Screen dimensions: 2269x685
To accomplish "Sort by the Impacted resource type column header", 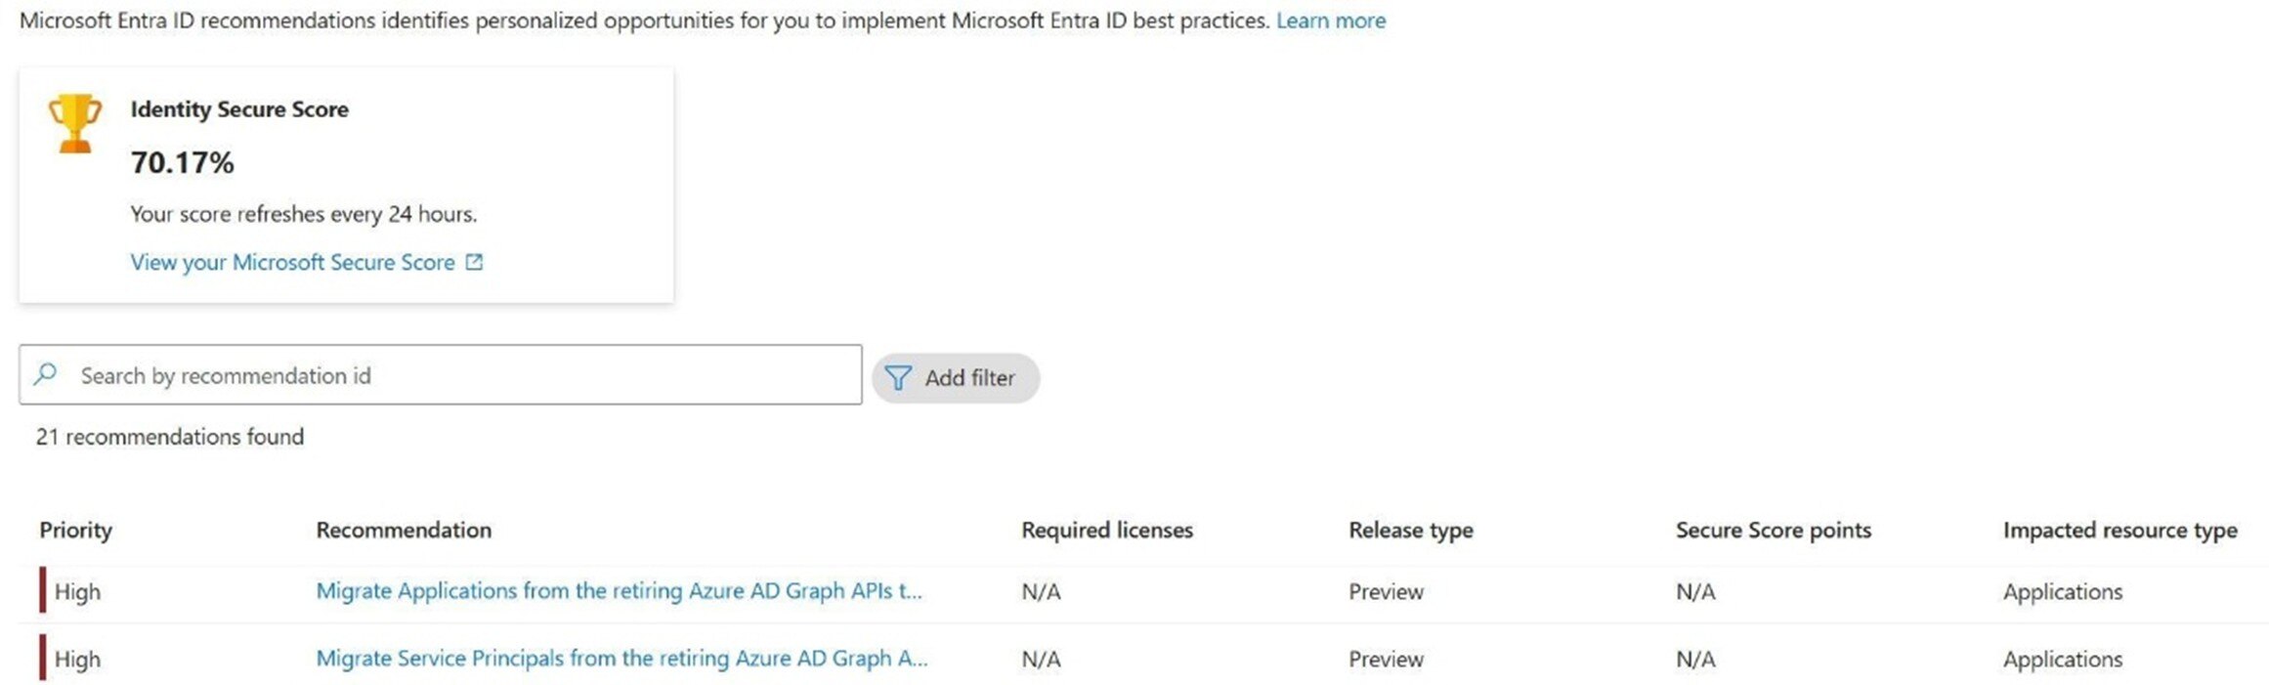I will [x=2120, y=530].
